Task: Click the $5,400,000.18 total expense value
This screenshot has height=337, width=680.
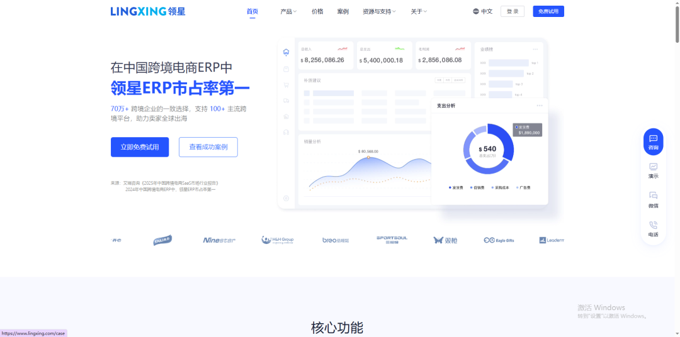Action: point(381,60)
